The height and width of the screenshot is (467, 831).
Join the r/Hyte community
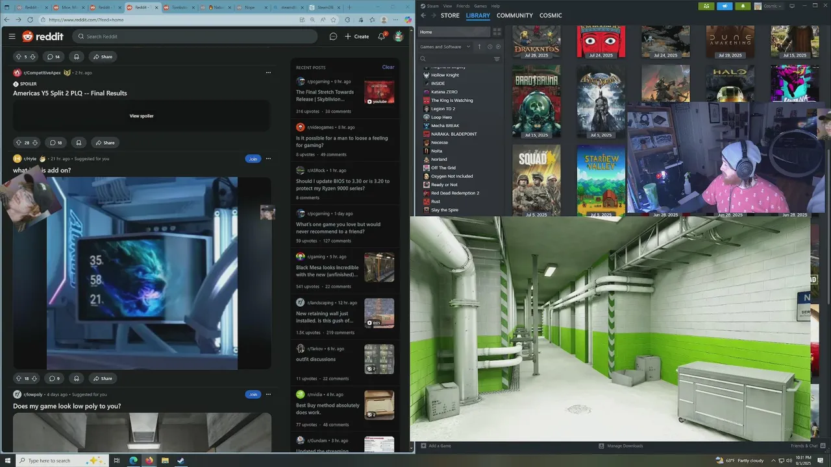(253, 158)
